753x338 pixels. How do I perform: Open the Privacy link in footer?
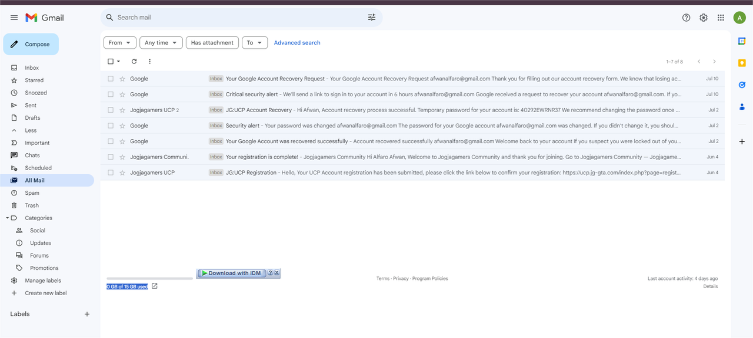tap(401, 279)
